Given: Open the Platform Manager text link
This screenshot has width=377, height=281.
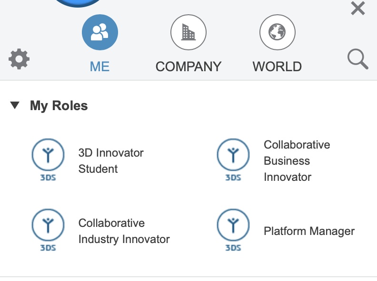Looking at the screenshot, I should click(x=309, y=231).
